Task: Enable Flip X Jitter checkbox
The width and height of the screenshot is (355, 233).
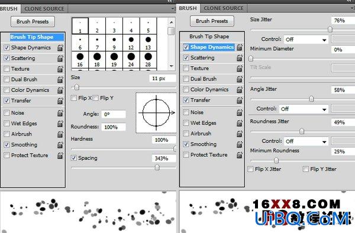Action: (x=250, y=169)
